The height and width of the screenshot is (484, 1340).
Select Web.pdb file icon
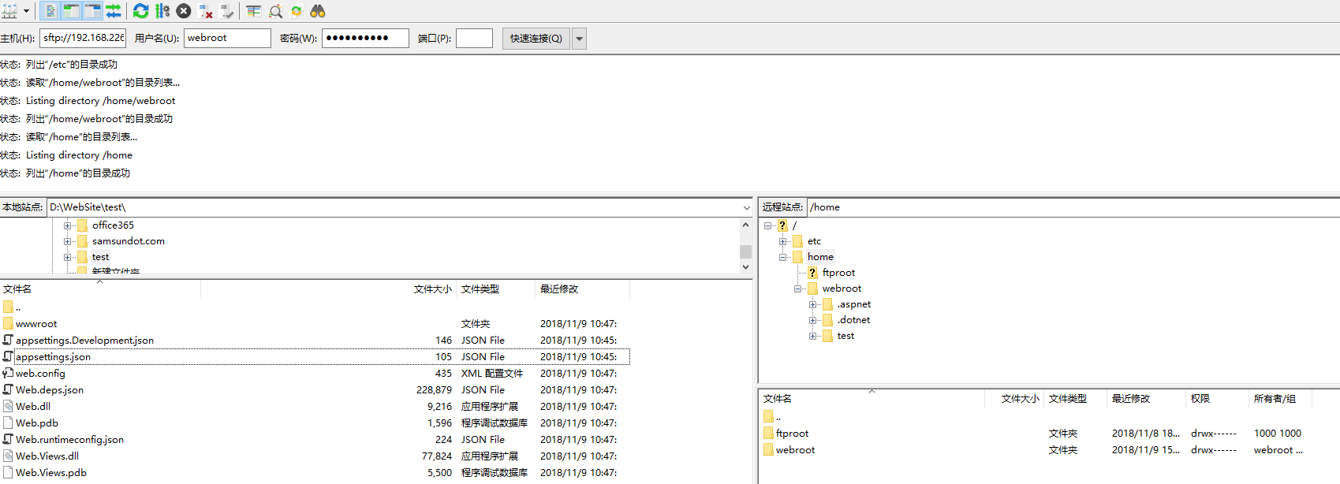[8, 423]
